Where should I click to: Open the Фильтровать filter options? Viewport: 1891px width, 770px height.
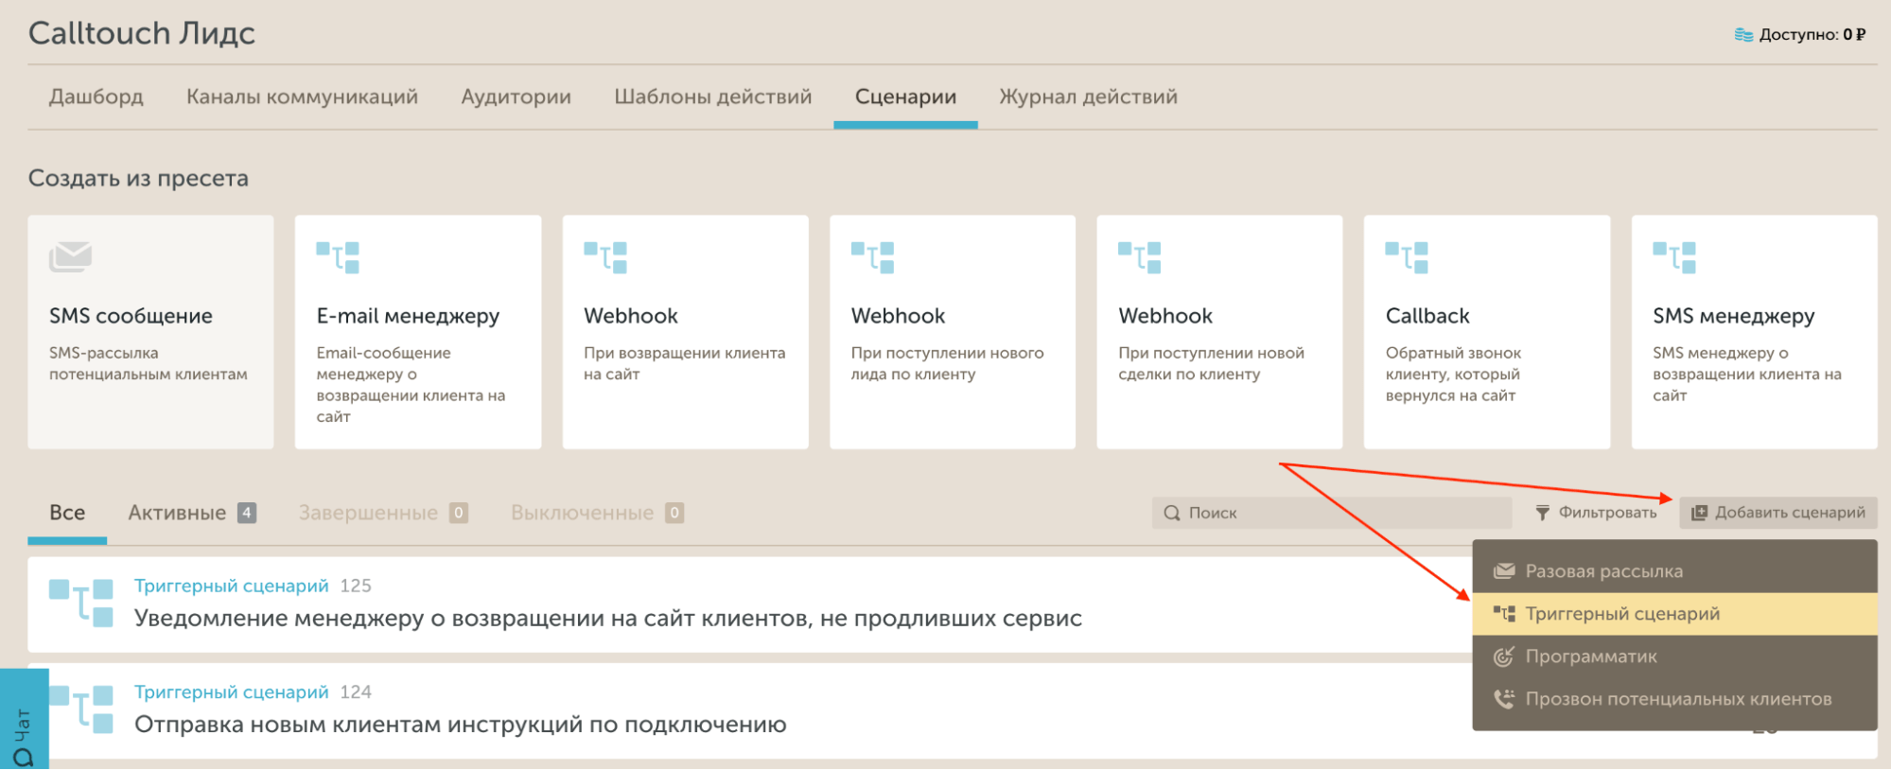point(1596,513)
